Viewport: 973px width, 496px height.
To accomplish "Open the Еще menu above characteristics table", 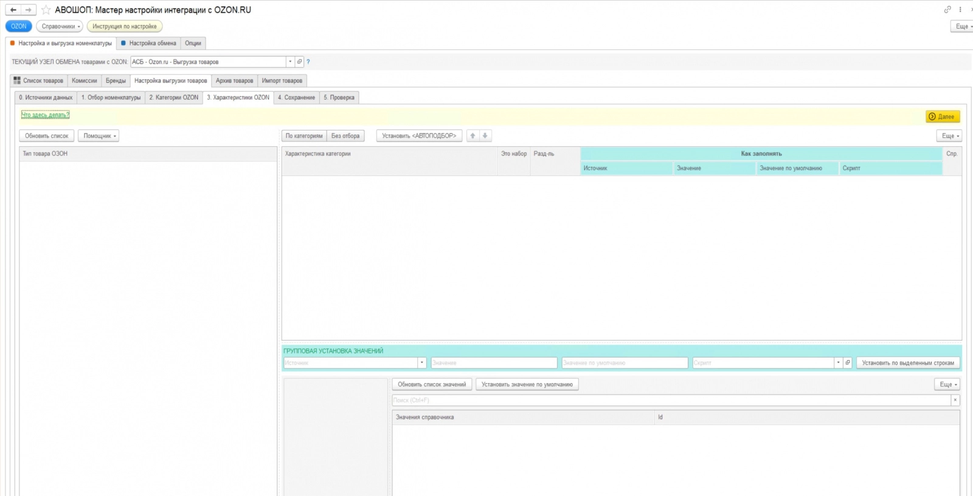I will pos(949,136).
